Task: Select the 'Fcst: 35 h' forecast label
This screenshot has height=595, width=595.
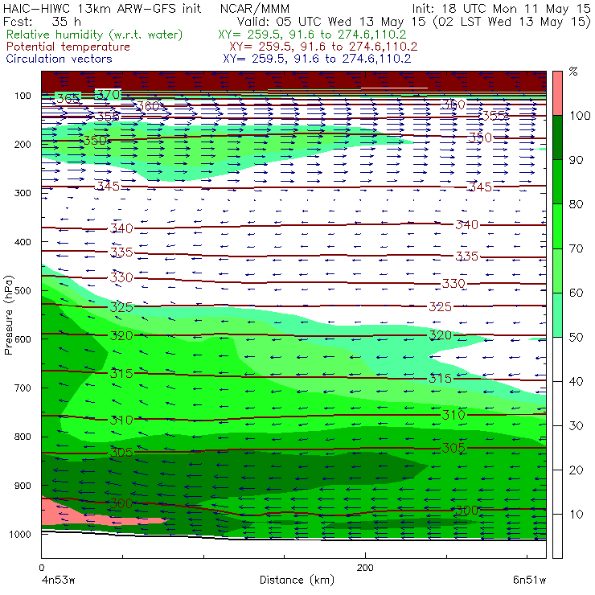Action: (x=42, y=21)
